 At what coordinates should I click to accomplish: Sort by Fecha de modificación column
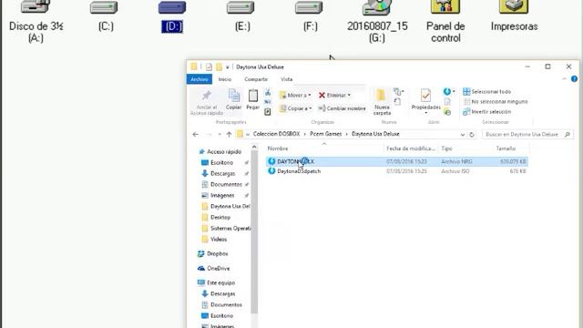[x=411, y=149]
